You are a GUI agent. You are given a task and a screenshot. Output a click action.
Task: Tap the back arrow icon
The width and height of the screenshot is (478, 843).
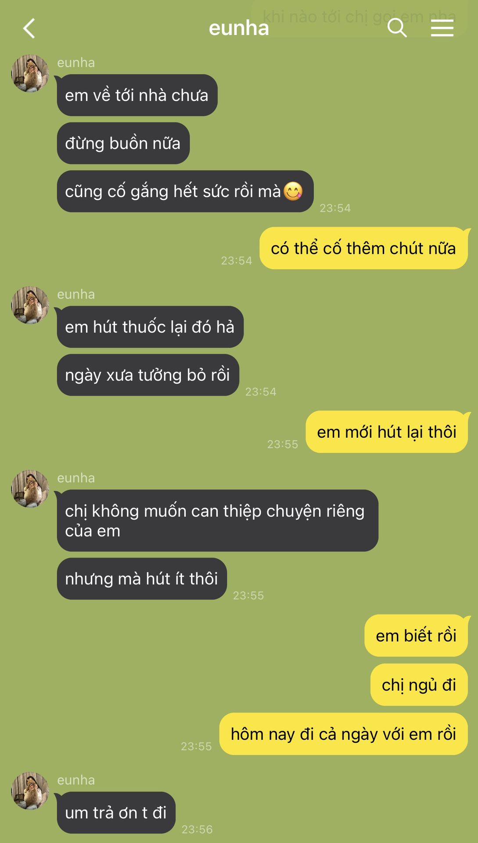[29, 29]
